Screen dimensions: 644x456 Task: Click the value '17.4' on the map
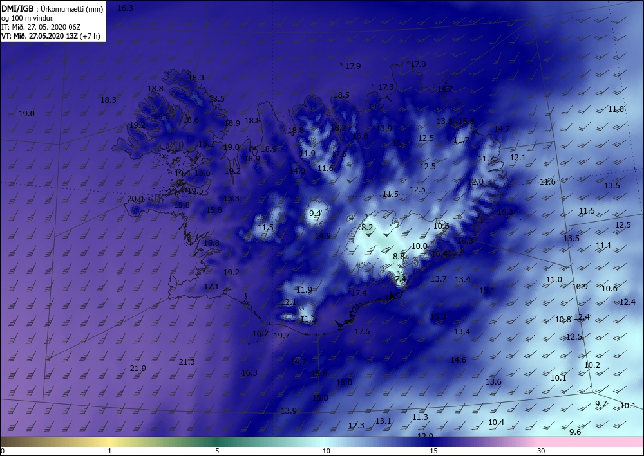click(359, 293)
